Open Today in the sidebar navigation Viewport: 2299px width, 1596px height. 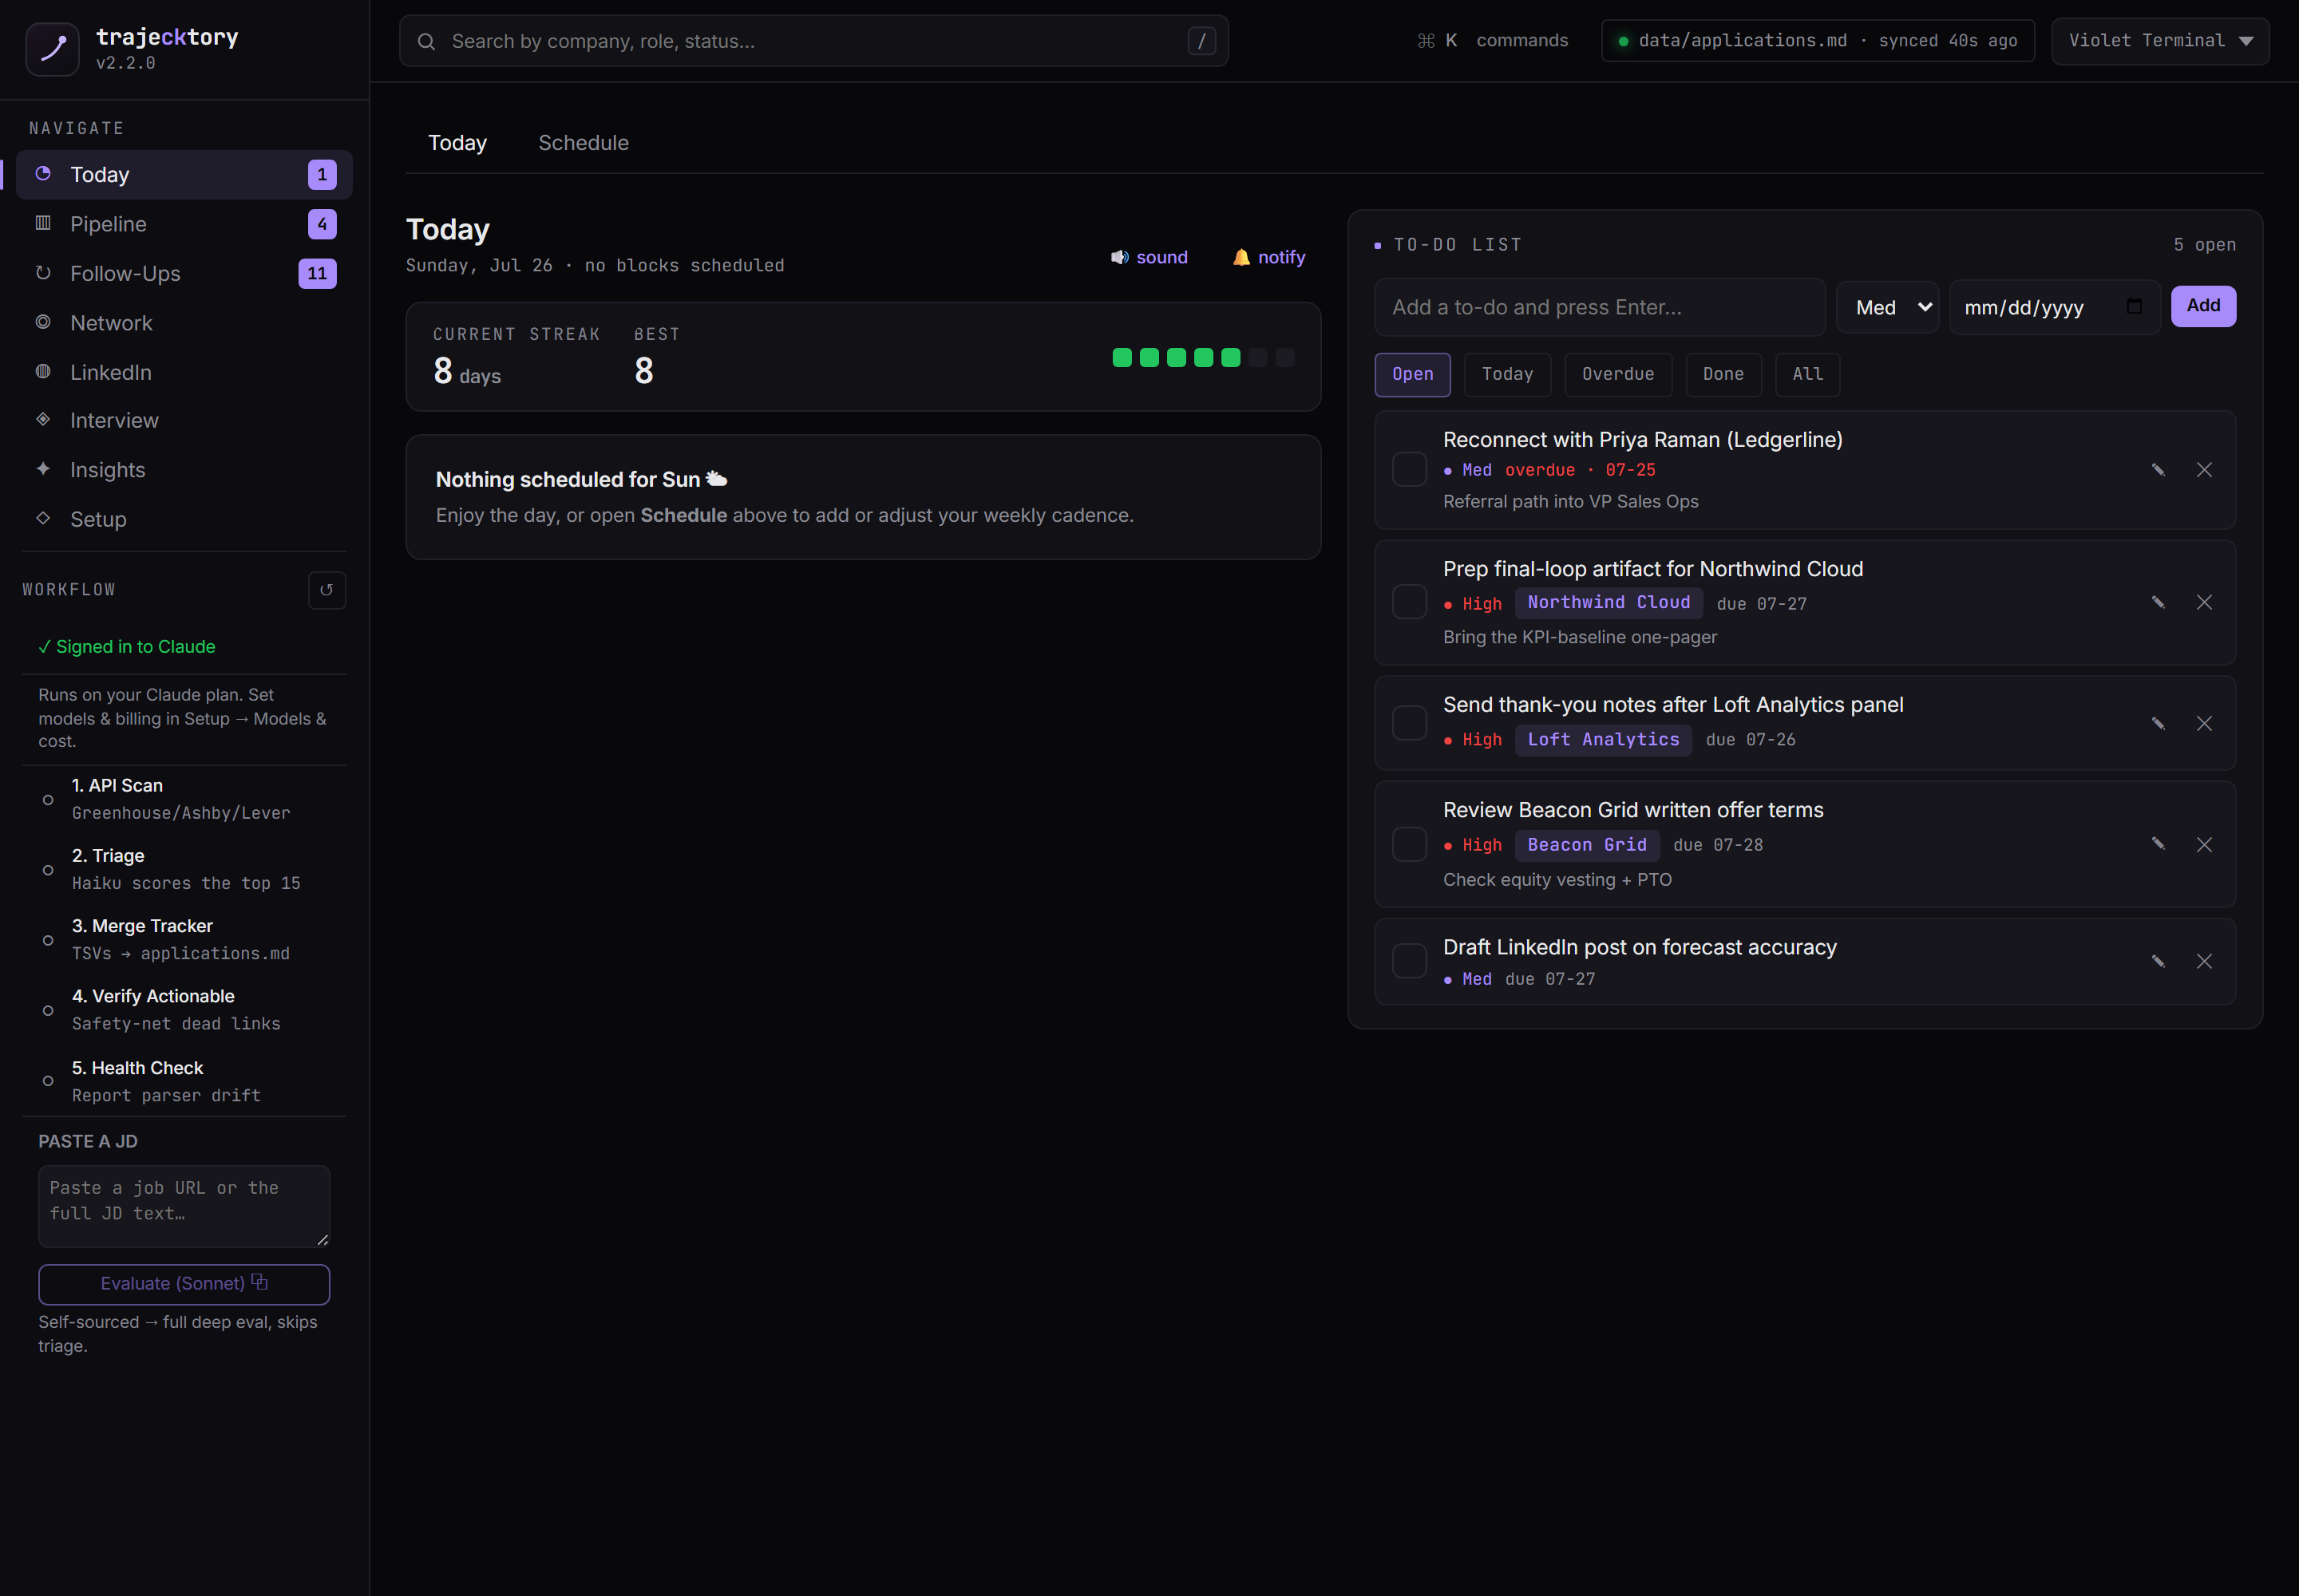pyautogui.click(x=184, y=174)
